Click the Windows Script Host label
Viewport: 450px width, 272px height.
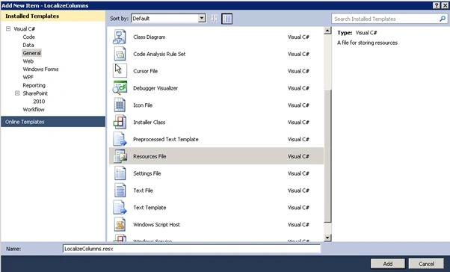[x=156, y=224]
